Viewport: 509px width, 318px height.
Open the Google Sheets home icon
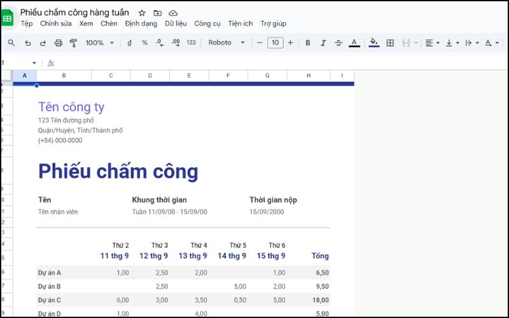point(7,18)
